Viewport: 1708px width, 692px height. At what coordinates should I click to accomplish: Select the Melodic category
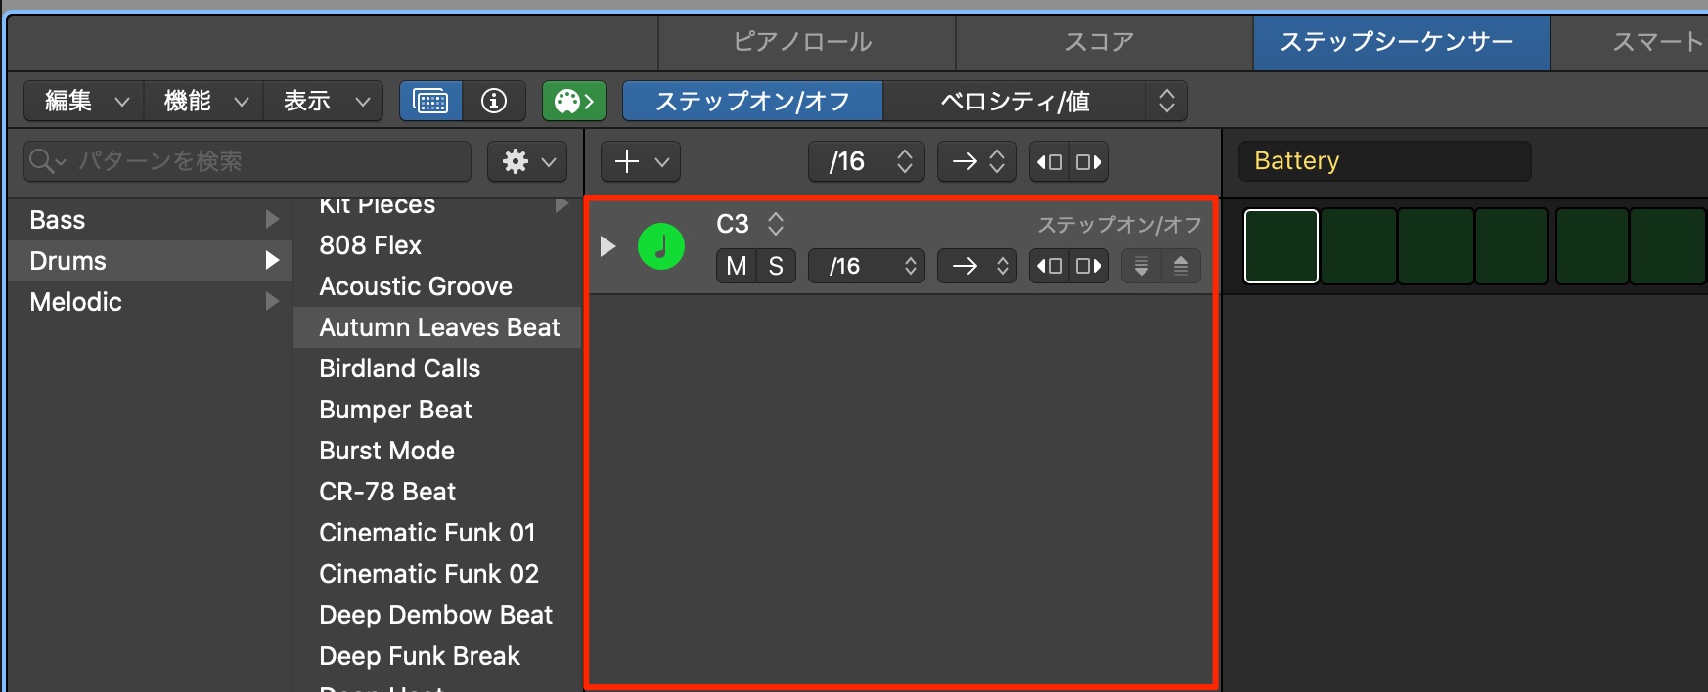(x=150, y=302)
